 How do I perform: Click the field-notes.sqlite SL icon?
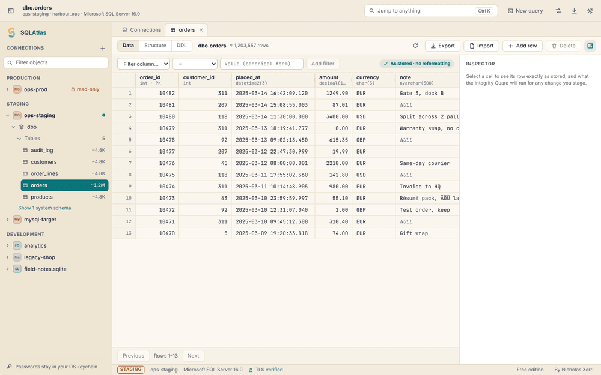[17, 269]
